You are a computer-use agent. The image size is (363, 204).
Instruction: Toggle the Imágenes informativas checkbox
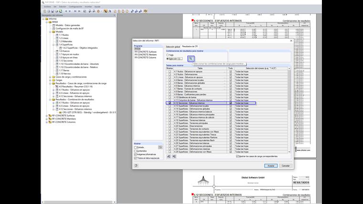pyautogui.click(x=136, y=154)
